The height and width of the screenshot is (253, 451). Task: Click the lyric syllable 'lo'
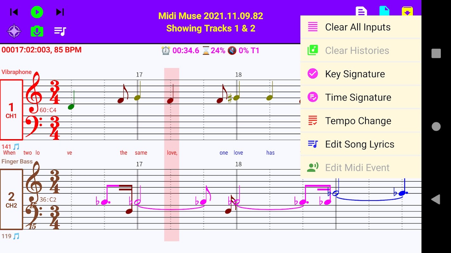click(37, 153)
